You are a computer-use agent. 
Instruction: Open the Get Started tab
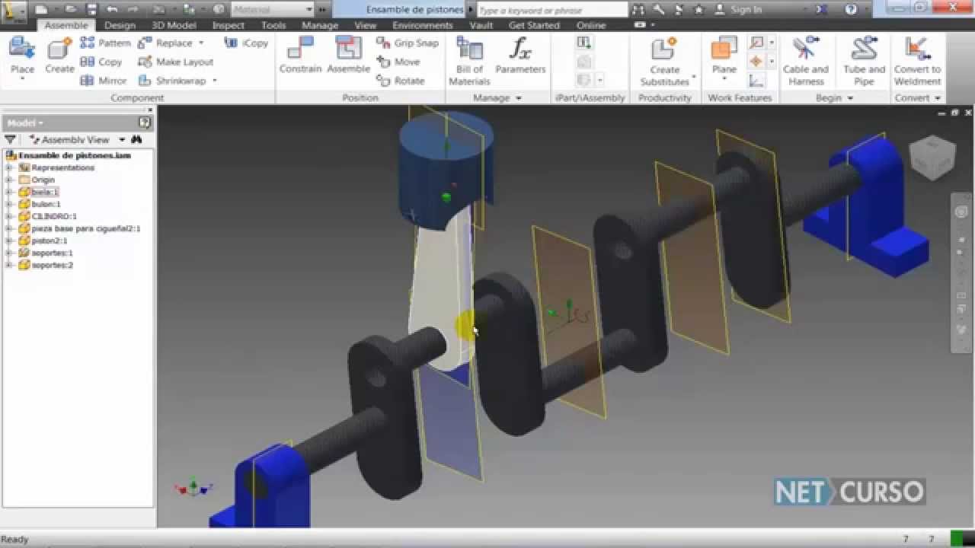tap(534, 25)
